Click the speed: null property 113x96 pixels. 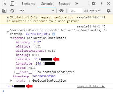pyautogui.click(x=26, y=68)
